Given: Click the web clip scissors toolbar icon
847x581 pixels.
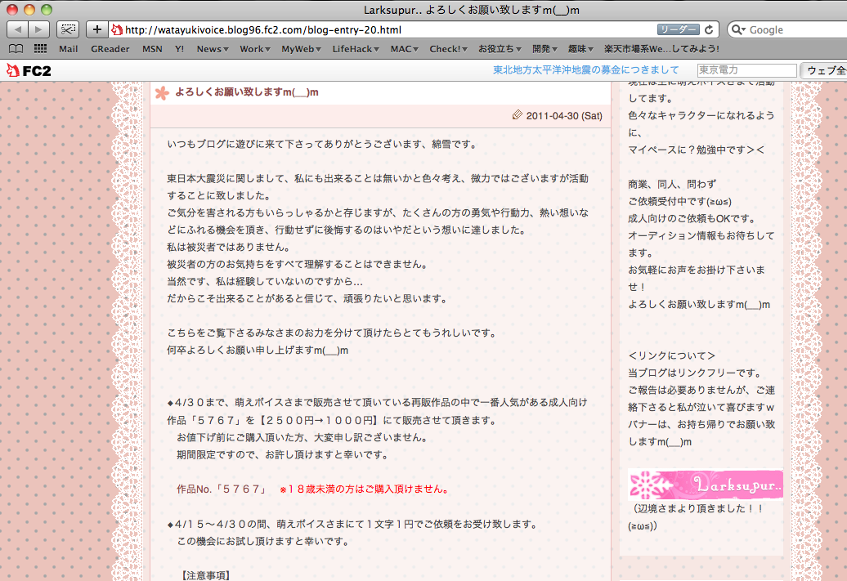Looking at the screenshot, I should click(x=68, y=29).
